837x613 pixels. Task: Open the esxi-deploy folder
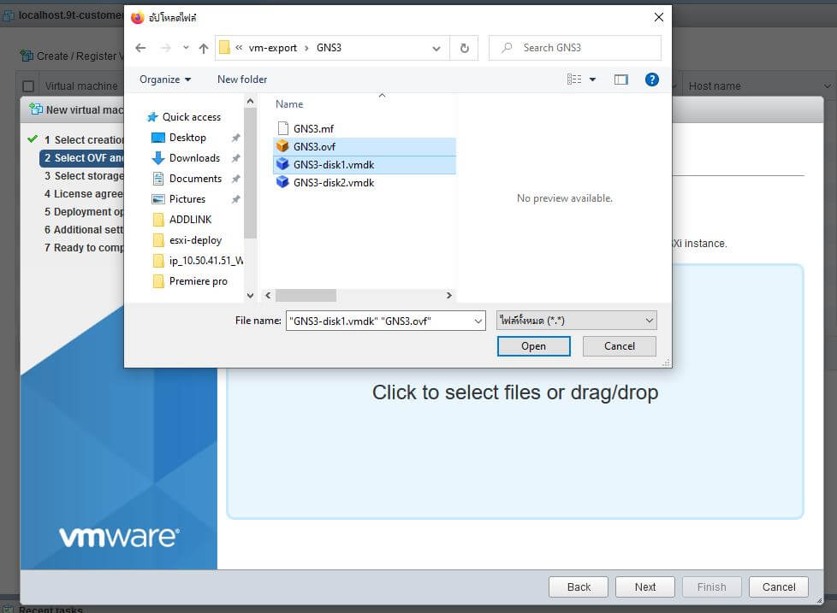pyautogui.click(x=187, y=240)
